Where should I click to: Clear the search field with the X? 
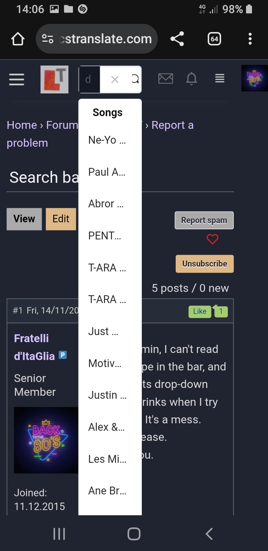115,79
